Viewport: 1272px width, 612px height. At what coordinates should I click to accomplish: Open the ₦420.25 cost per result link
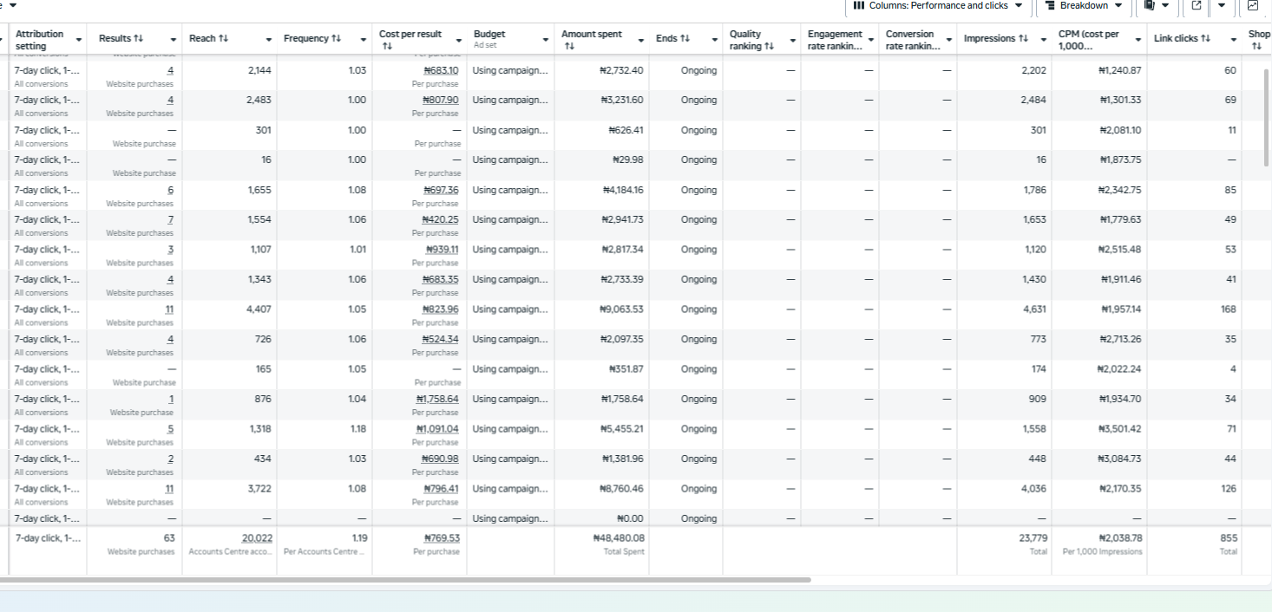[x=441, y=220]
